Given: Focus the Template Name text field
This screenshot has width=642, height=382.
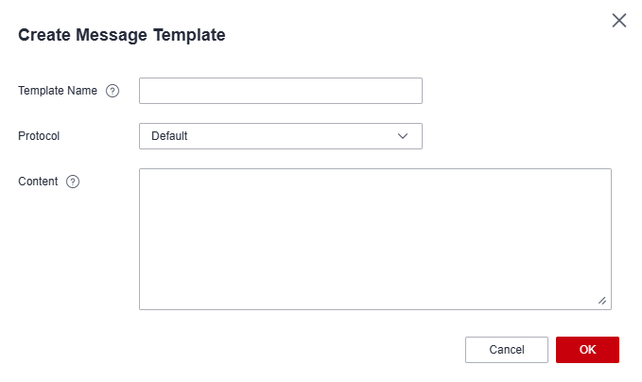Looking at the screenshot, I should click(x=280, y=91).
